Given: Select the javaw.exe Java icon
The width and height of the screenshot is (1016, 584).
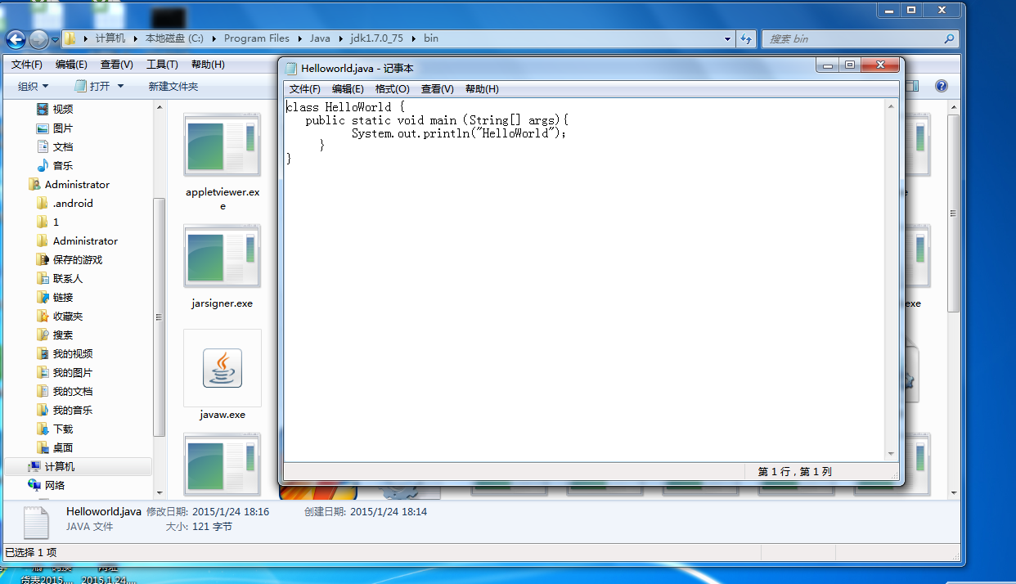Looking at the screenshot, I should tap(223, 368).
